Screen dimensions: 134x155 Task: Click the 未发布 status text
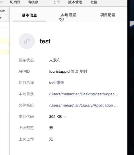[x=55, y=60]
